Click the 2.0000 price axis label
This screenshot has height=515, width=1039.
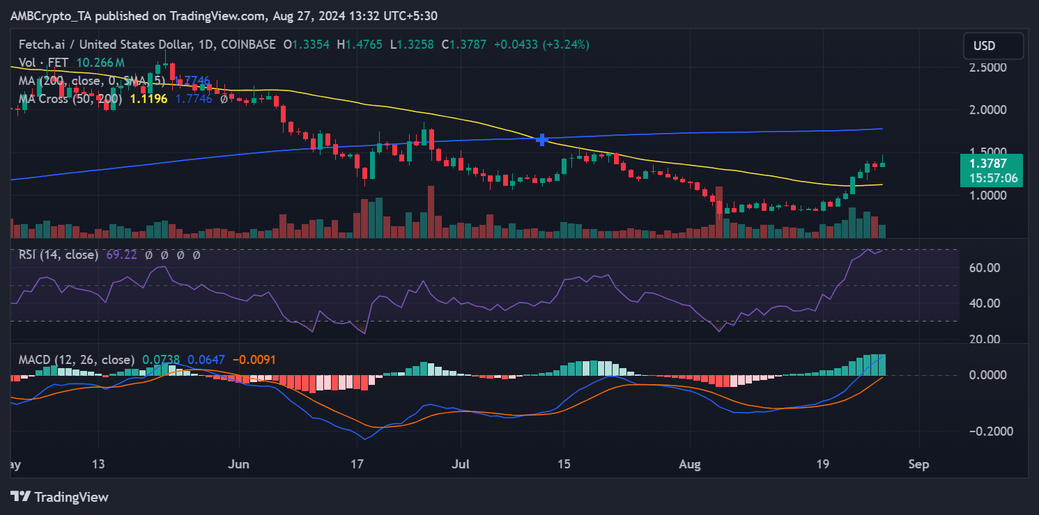click(x=988, y=110)
